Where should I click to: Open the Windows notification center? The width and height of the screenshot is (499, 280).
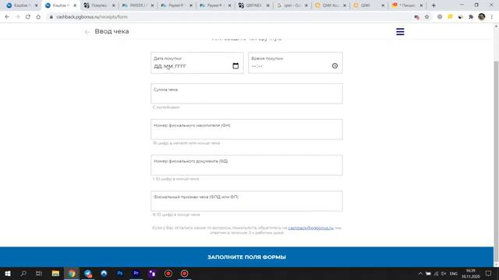tap(489, 273)
